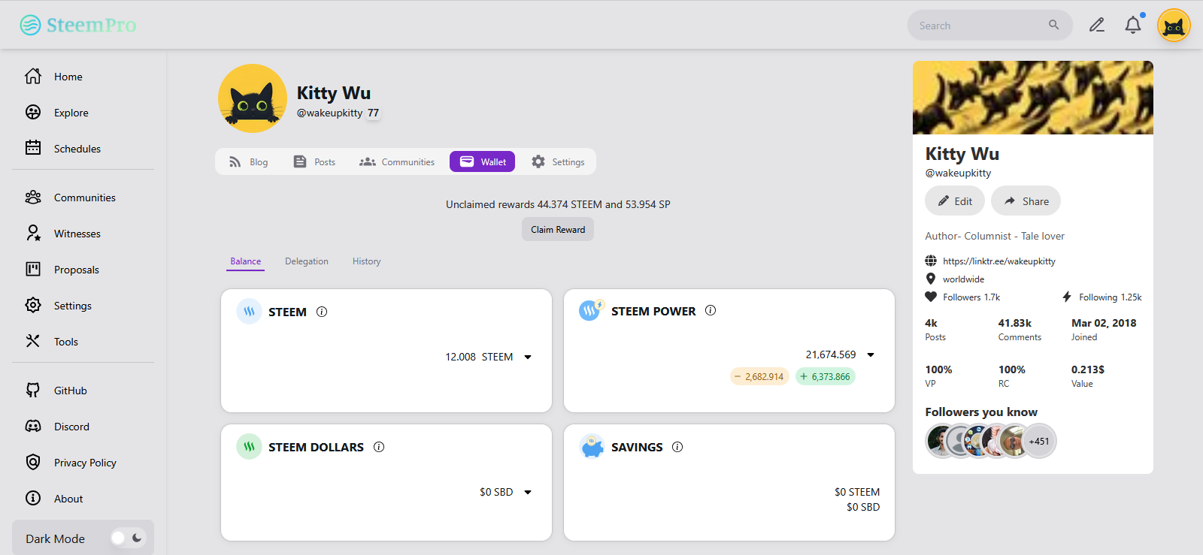Expand the 21,674.569 Steem Power dropdown
1203x555 pixels.
(x=871, y=354)
